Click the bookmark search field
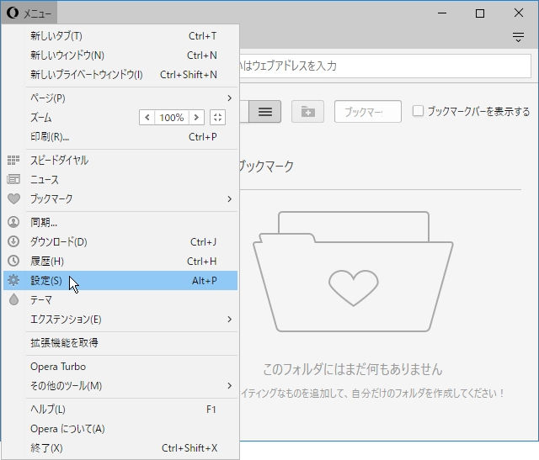This screenshot has height=460, width=539. pos(367,112)
